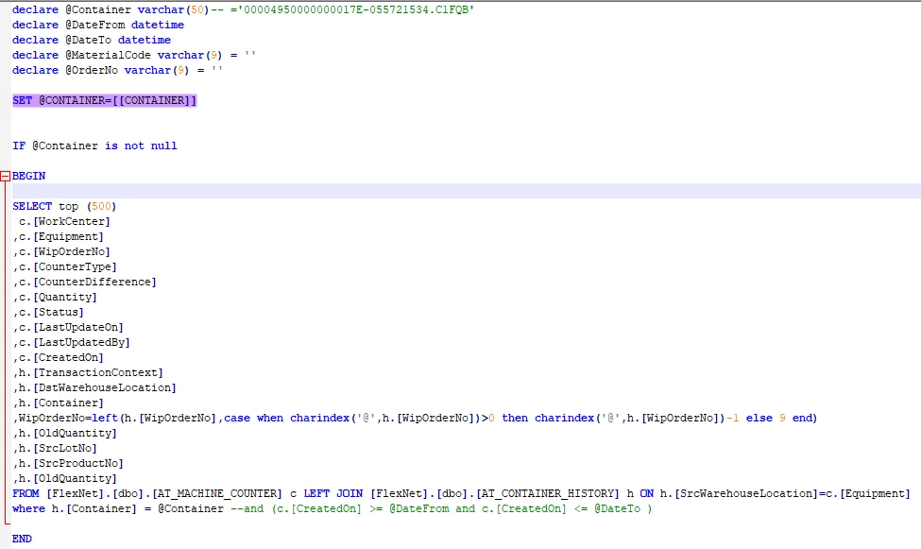Image resolution: width=921 pixels, height=549 pixels.
Task: Click the [AT_MACHINE_COUNTER] table name
Action: [x=216, y=494]
